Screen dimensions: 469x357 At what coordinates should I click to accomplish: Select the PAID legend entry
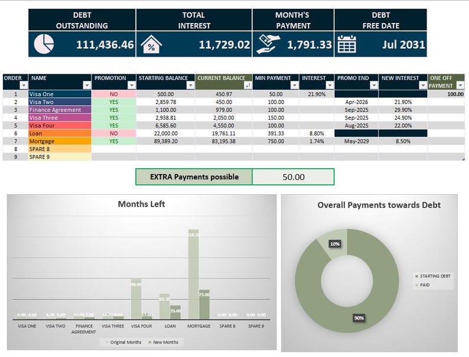(422, 285)
